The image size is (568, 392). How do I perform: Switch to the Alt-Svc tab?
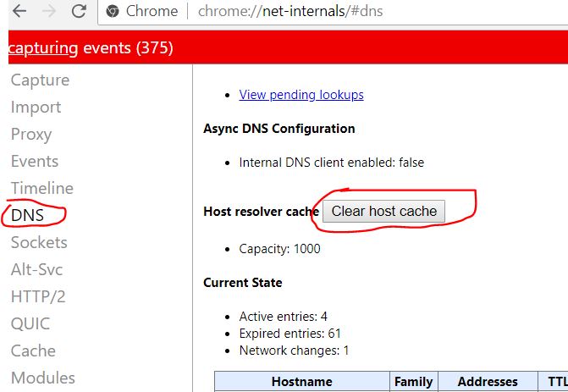pyautogui.click(x=36, y=269)
